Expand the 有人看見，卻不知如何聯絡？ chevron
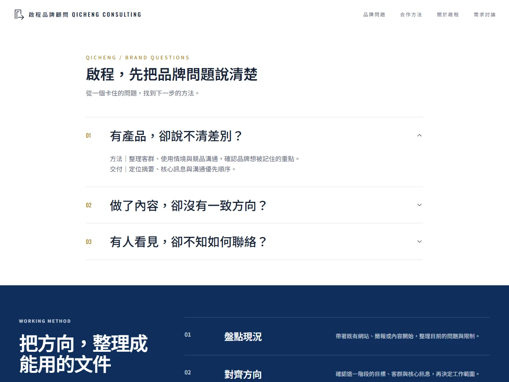 point(419,242)
